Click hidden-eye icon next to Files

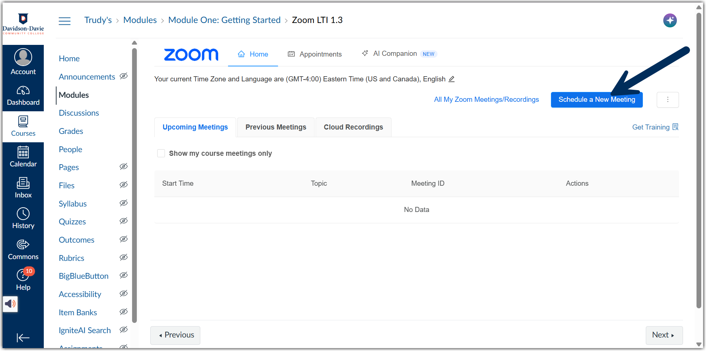(124, 185)
